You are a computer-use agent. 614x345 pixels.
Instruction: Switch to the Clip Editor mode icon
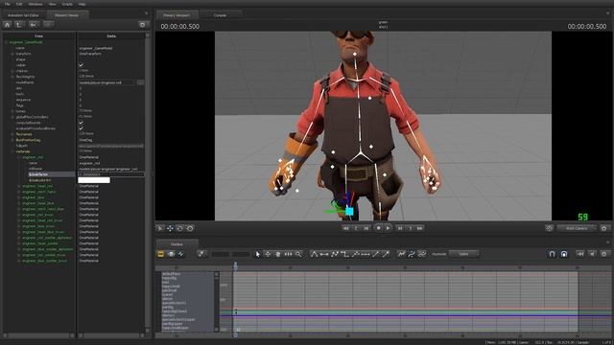(x=160, y=254)
